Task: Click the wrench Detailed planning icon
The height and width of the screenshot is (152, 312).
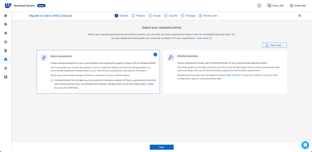Action: point(171,58)
